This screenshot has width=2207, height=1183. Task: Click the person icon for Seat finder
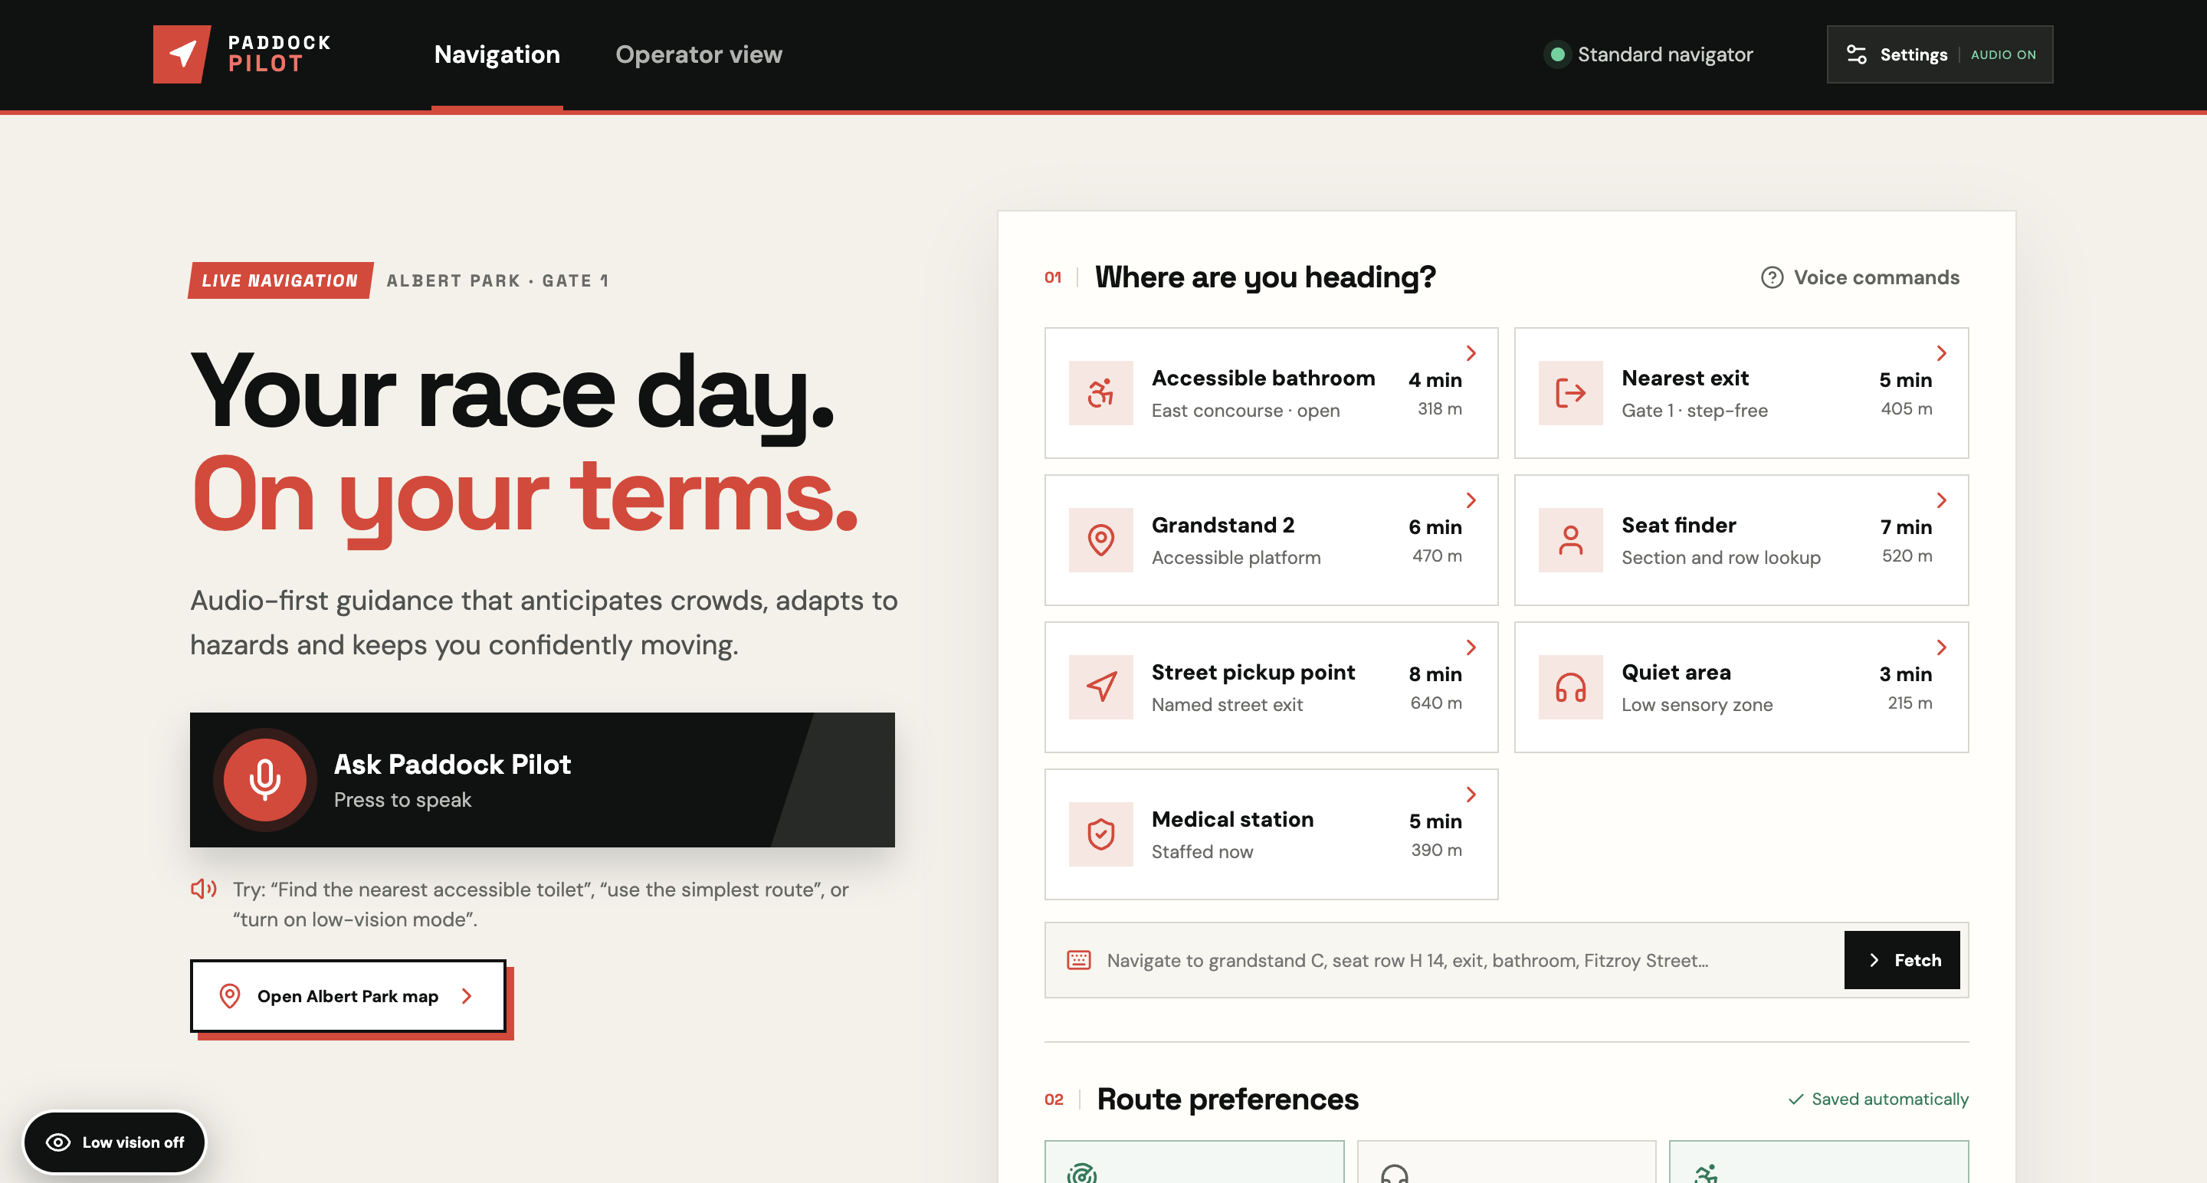tap(1570, 540)
